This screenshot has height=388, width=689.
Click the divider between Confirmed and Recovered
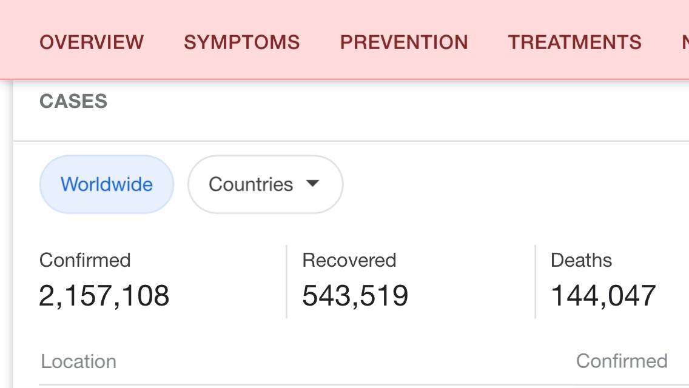(286, 281)
